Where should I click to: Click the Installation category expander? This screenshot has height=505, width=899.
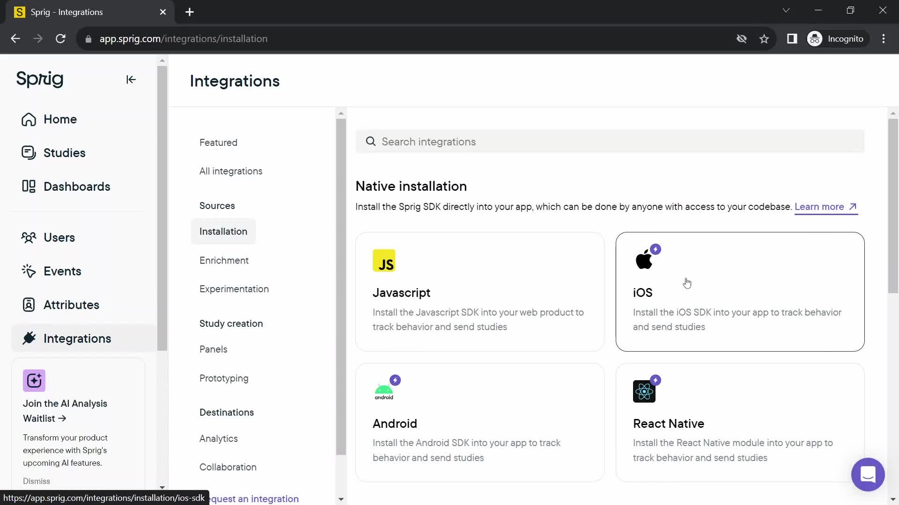pyautogui.click(x=224, y=231)
